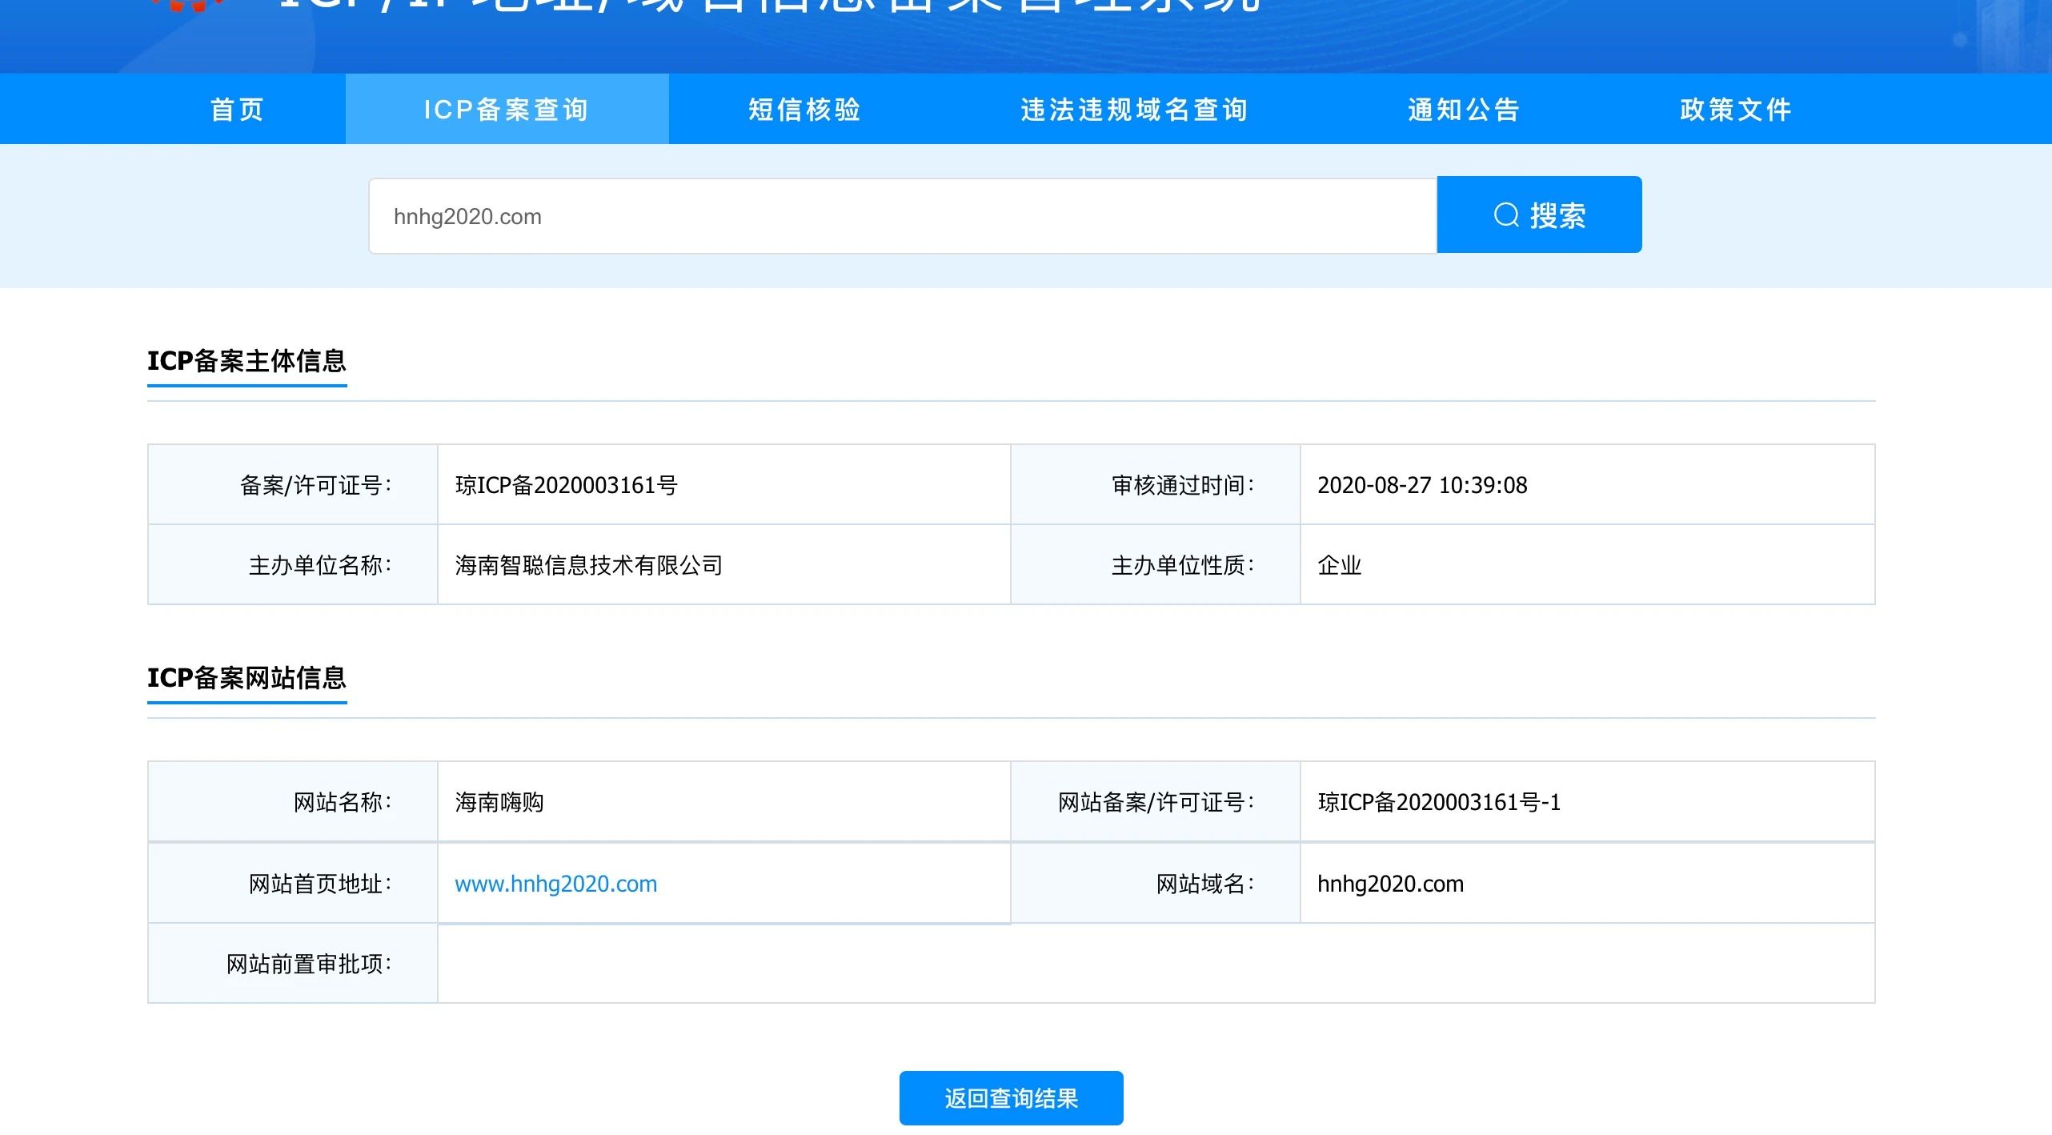2052x1135 pixels.
Task: Click the ICP备案主体信息 section heading
Action: (246, 361)
